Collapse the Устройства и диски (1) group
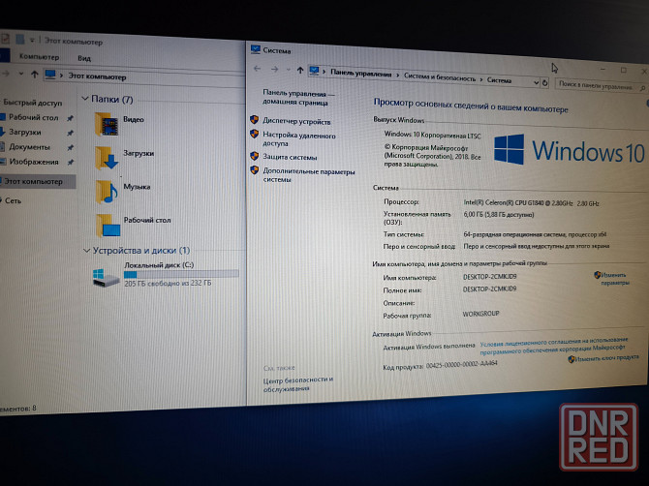 (86, 250)
